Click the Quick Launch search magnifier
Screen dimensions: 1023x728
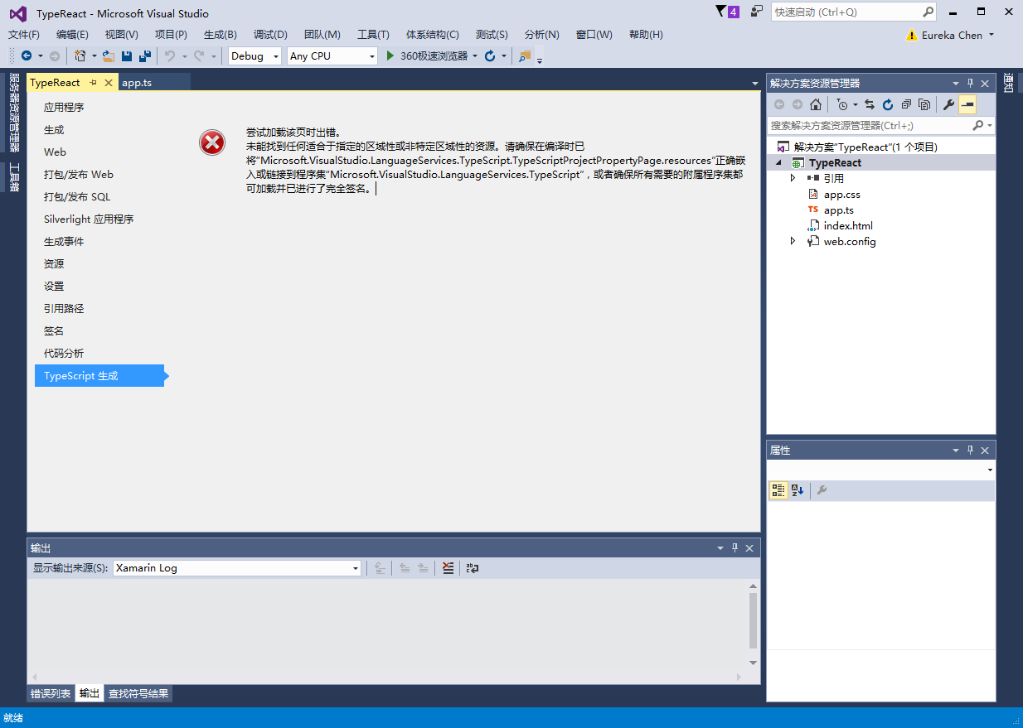[x=928, y=12]
